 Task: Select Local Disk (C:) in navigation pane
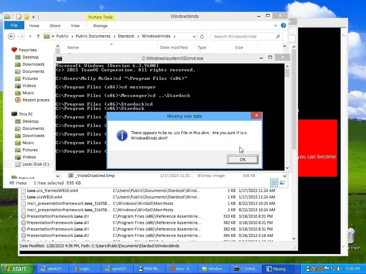[36, 164]
